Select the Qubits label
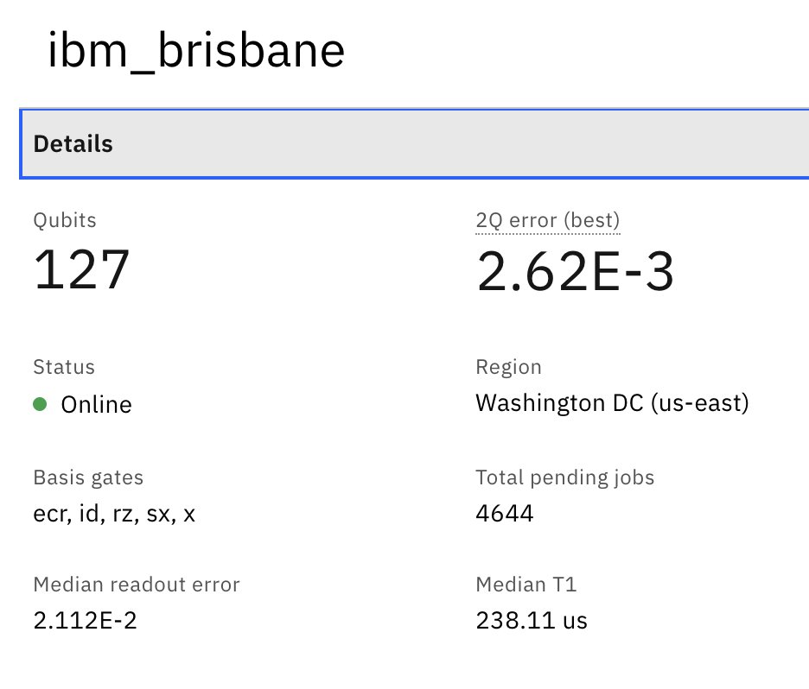Image resolution: width=809 pixels, height=689 pixels. (x=65, y=220)
